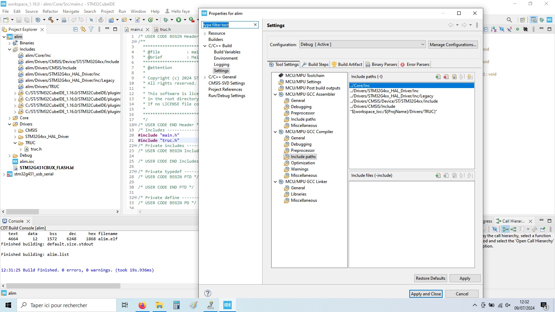Click the Apply and Close button
The width and height of the screenshot is (555, 312).
(x=426, y=294)
